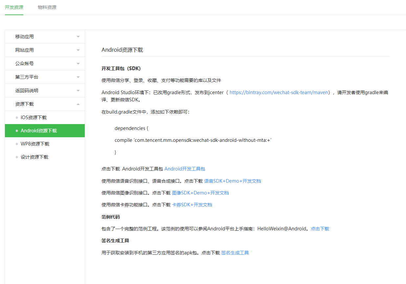Viewport: 406px width, 284px height.
Task: Download 签名生成工具 via blue link
Action: (x=235, y=253)
